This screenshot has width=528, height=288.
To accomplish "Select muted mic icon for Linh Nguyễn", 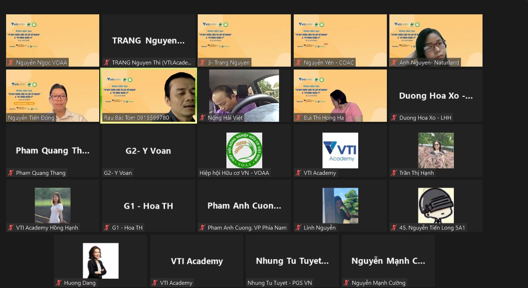I will click(299, 228).
